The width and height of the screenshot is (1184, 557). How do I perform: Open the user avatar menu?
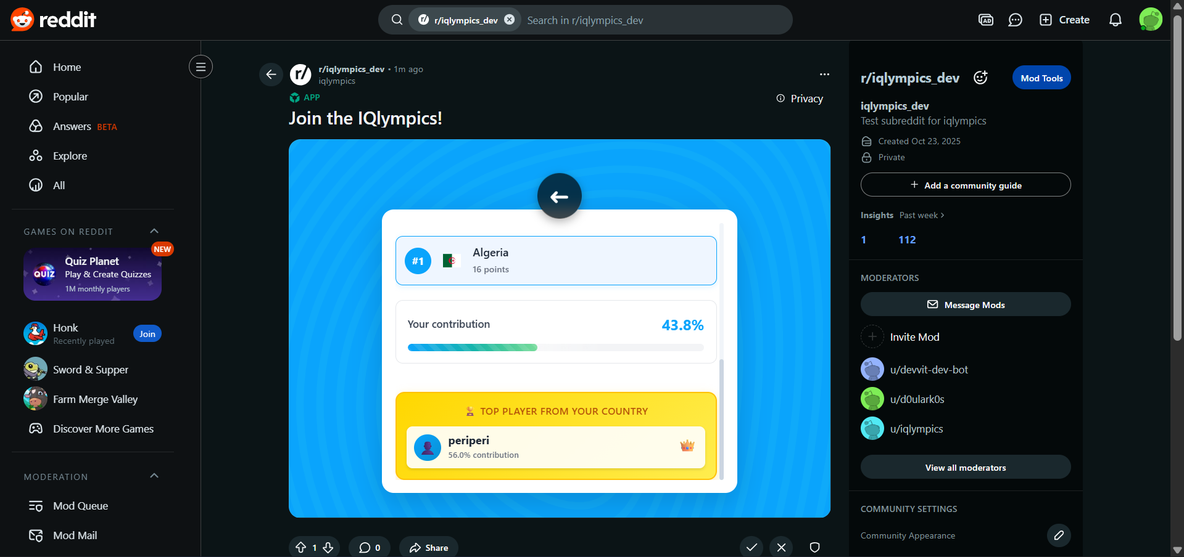(1150, 20)
